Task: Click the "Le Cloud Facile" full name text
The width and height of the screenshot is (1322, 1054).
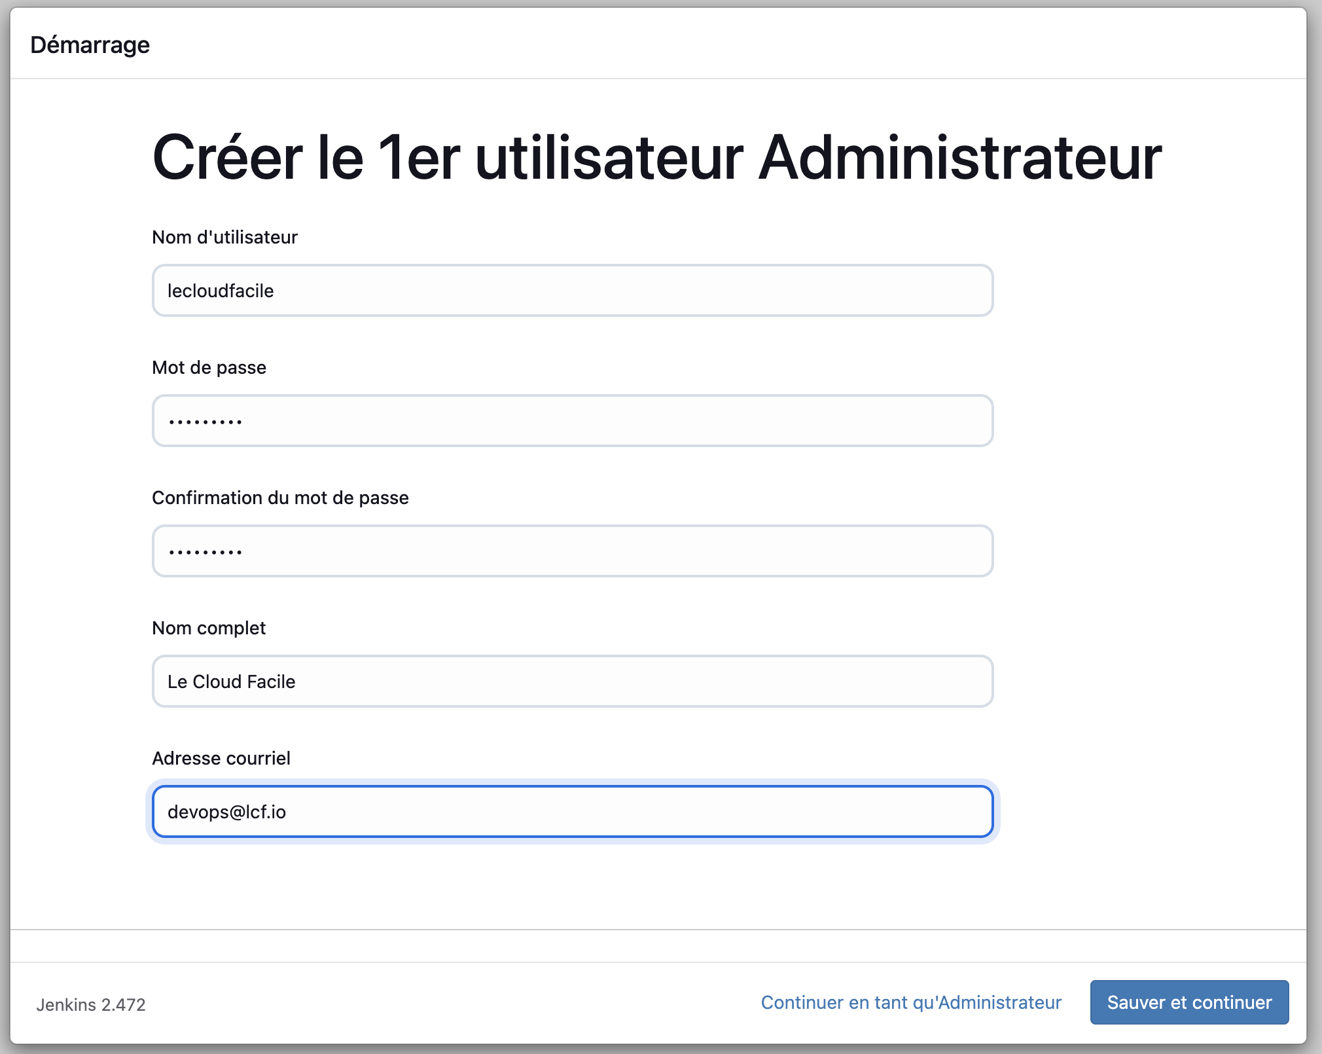Action: pos(231,681)
